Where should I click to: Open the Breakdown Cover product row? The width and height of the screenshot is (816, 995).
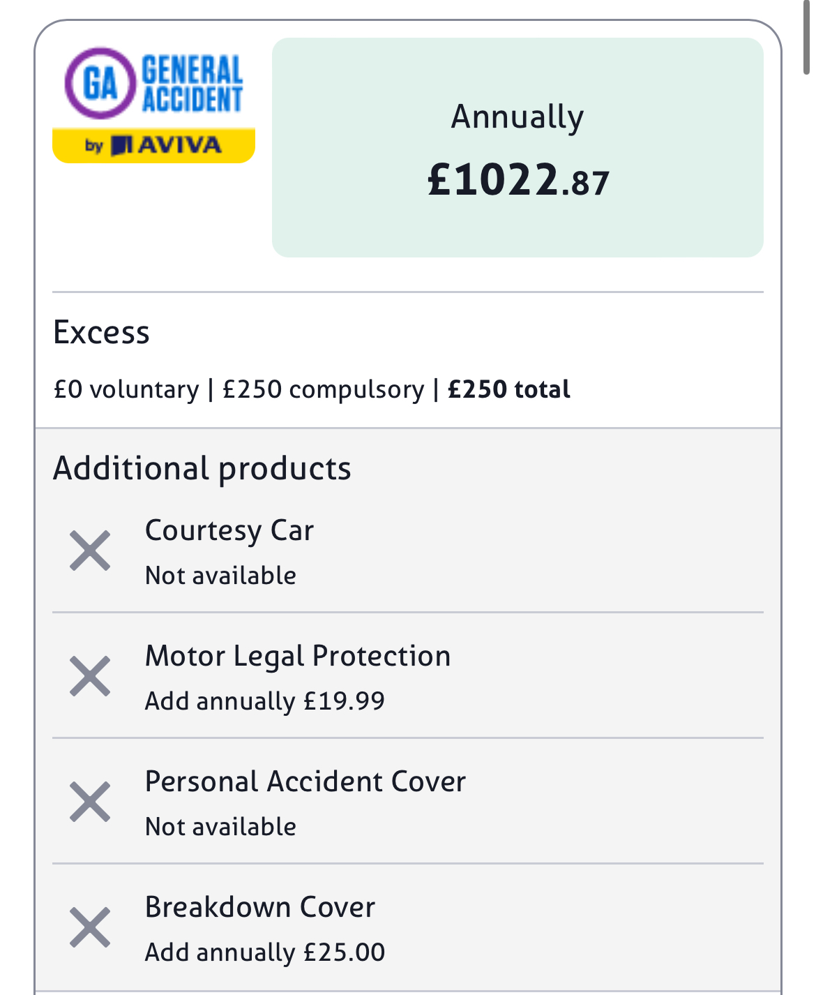coord(408,928)
